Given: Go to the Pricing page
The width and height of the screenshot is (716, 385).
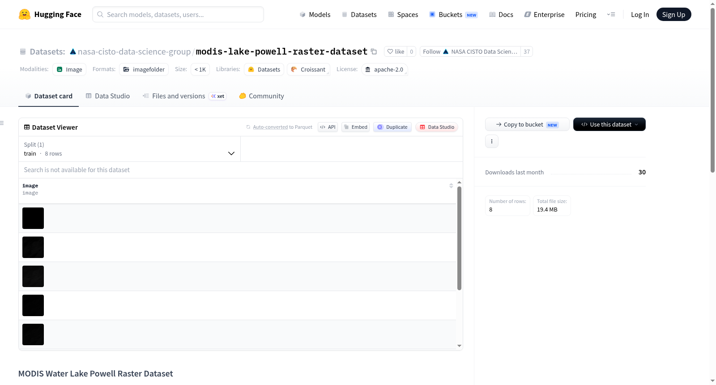Looking at the screenshot, I should 586,14.
